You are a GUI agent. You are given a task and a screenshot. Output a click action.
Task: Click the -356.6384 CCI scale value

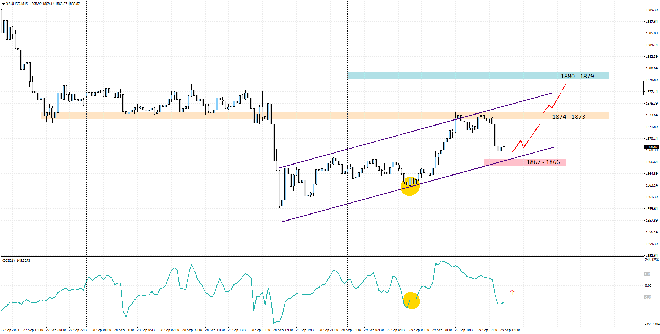point(652,324)
